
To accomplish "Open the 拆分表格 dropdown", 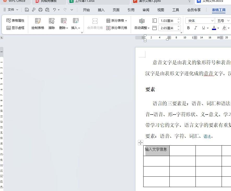I will pyautogui.click(x=116, y=21).
